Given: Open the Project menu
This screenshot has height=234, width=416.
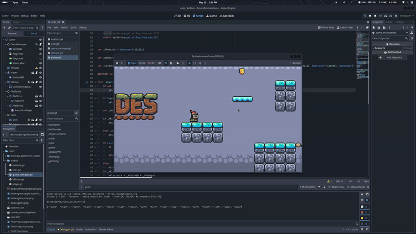Looking at the screenshot, I should [x=15, y=16].
